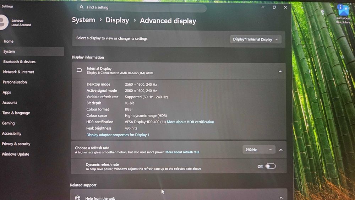Navigate to System in the breadcrumb
Screen dimensions: 355x200
83,20
